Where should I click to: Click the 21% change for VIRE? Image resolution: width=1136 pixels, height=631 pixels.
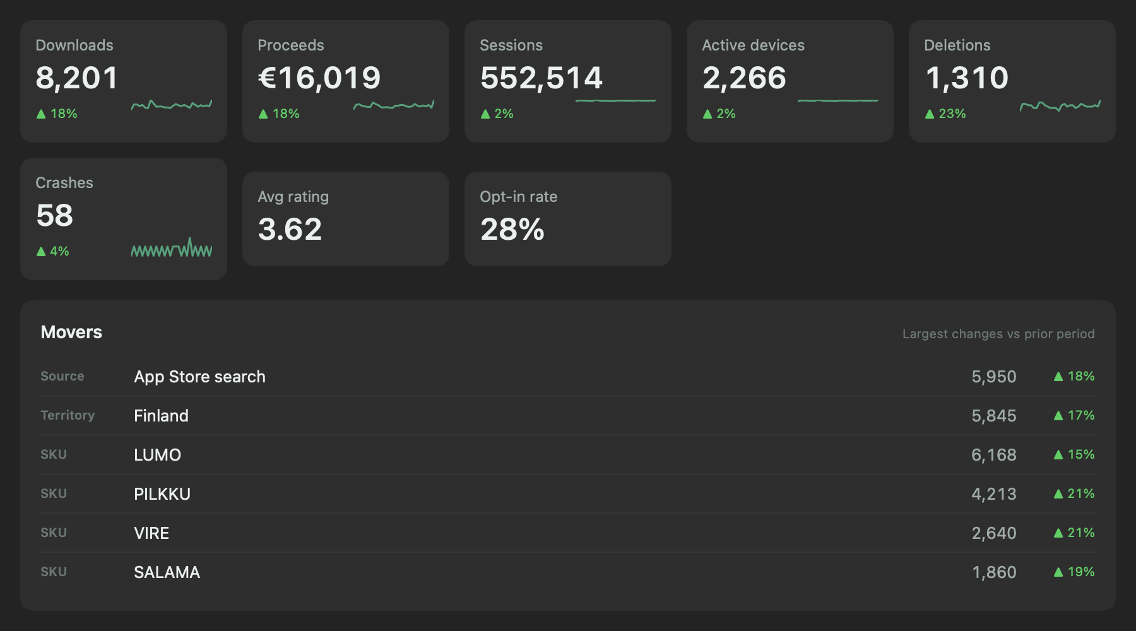[1074, 533]
